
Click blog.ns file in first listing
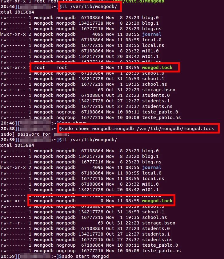pos(152,29)
